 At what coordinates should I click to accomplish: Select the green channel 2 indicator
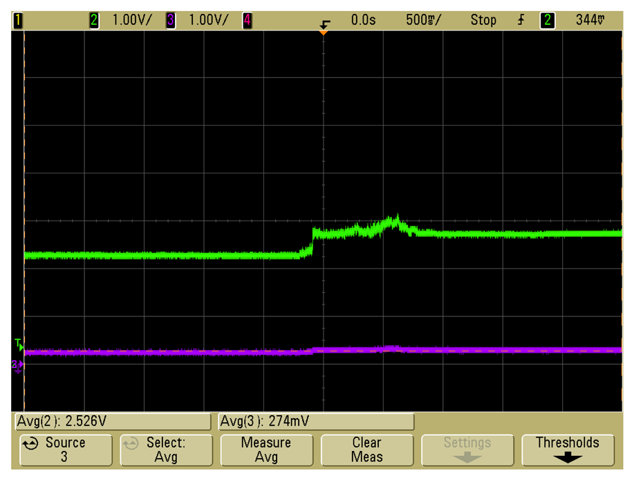(x=94, y=20)
